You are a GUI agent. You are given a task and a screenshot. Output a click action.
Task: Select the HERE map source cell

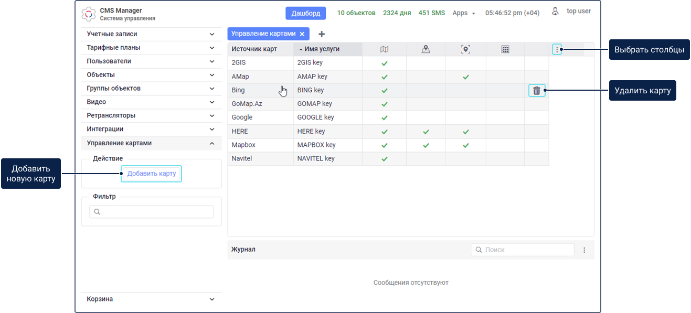point(260,132)
